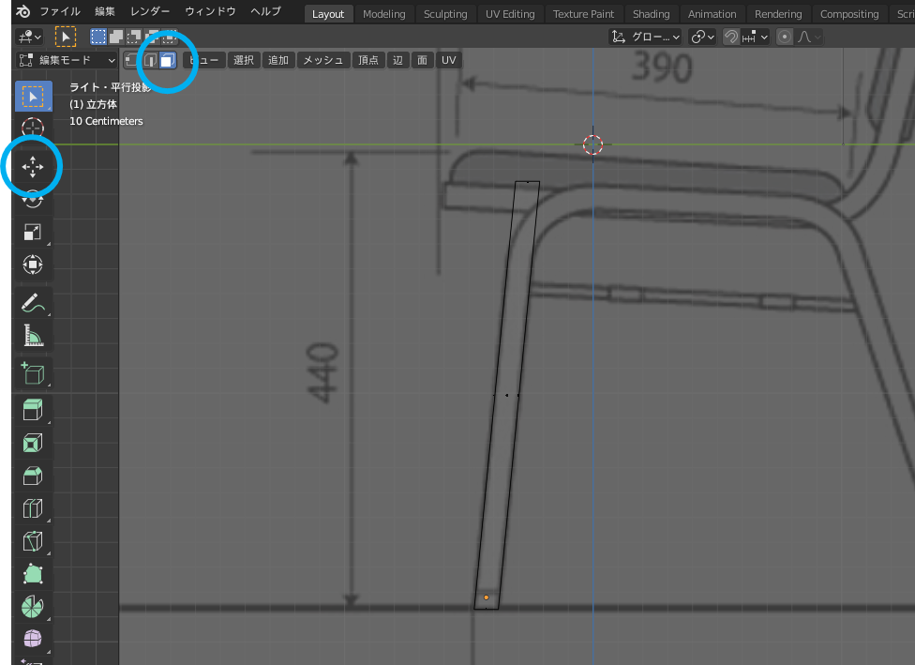This screenshot has width=915, height=665.
Task: Switch to the Layout workspace tab
Action: pyautogui.click(x=328, y=14)
